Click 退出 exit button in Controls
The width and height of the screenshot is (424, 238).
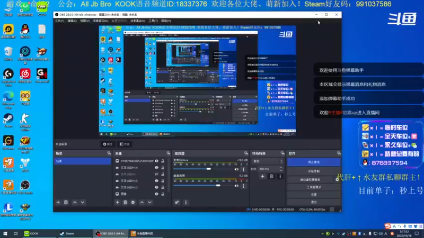(314, 202)
